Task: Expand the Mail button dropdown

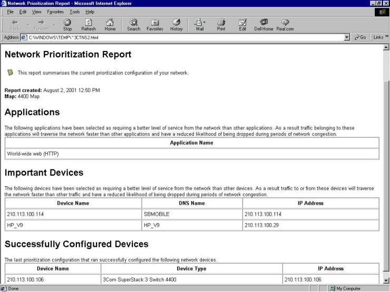Action: coord(206,22)
